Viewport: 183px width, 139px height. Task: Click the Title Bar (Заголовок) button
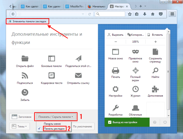[x=21, y=117]
